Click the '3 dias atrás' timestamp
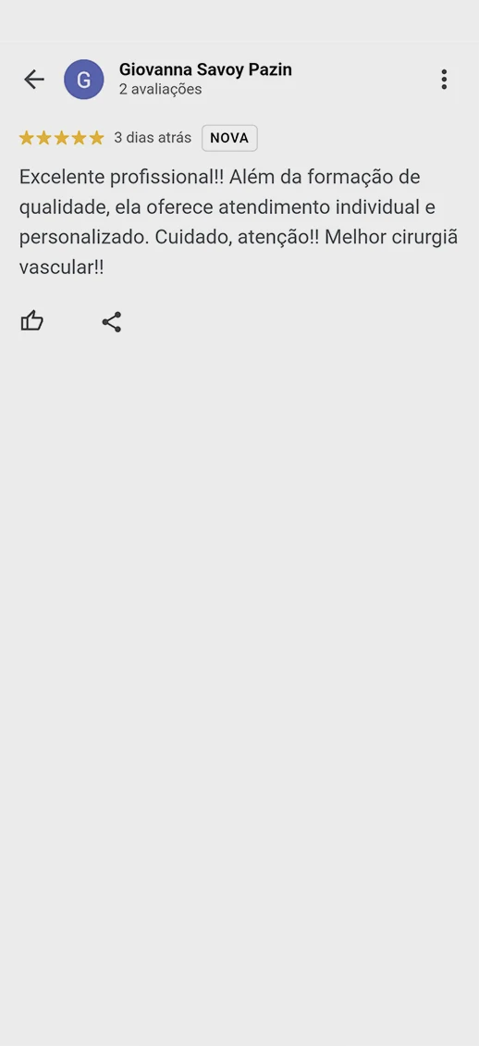 click(x=153, y=138)
